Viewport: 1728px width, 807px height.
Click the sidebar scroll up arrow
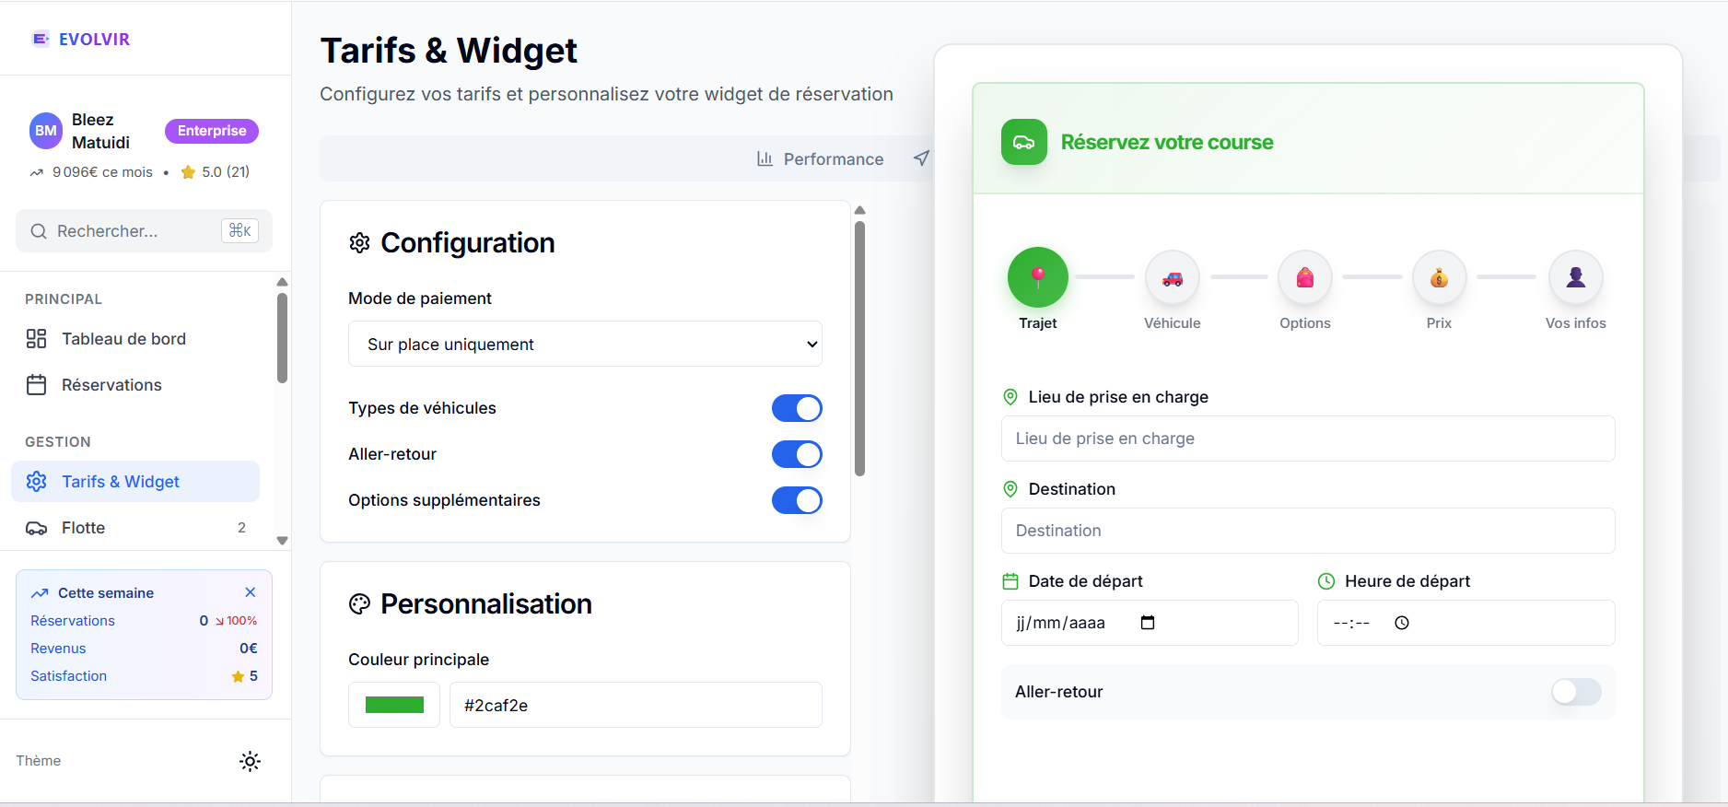tap(283, 282)
